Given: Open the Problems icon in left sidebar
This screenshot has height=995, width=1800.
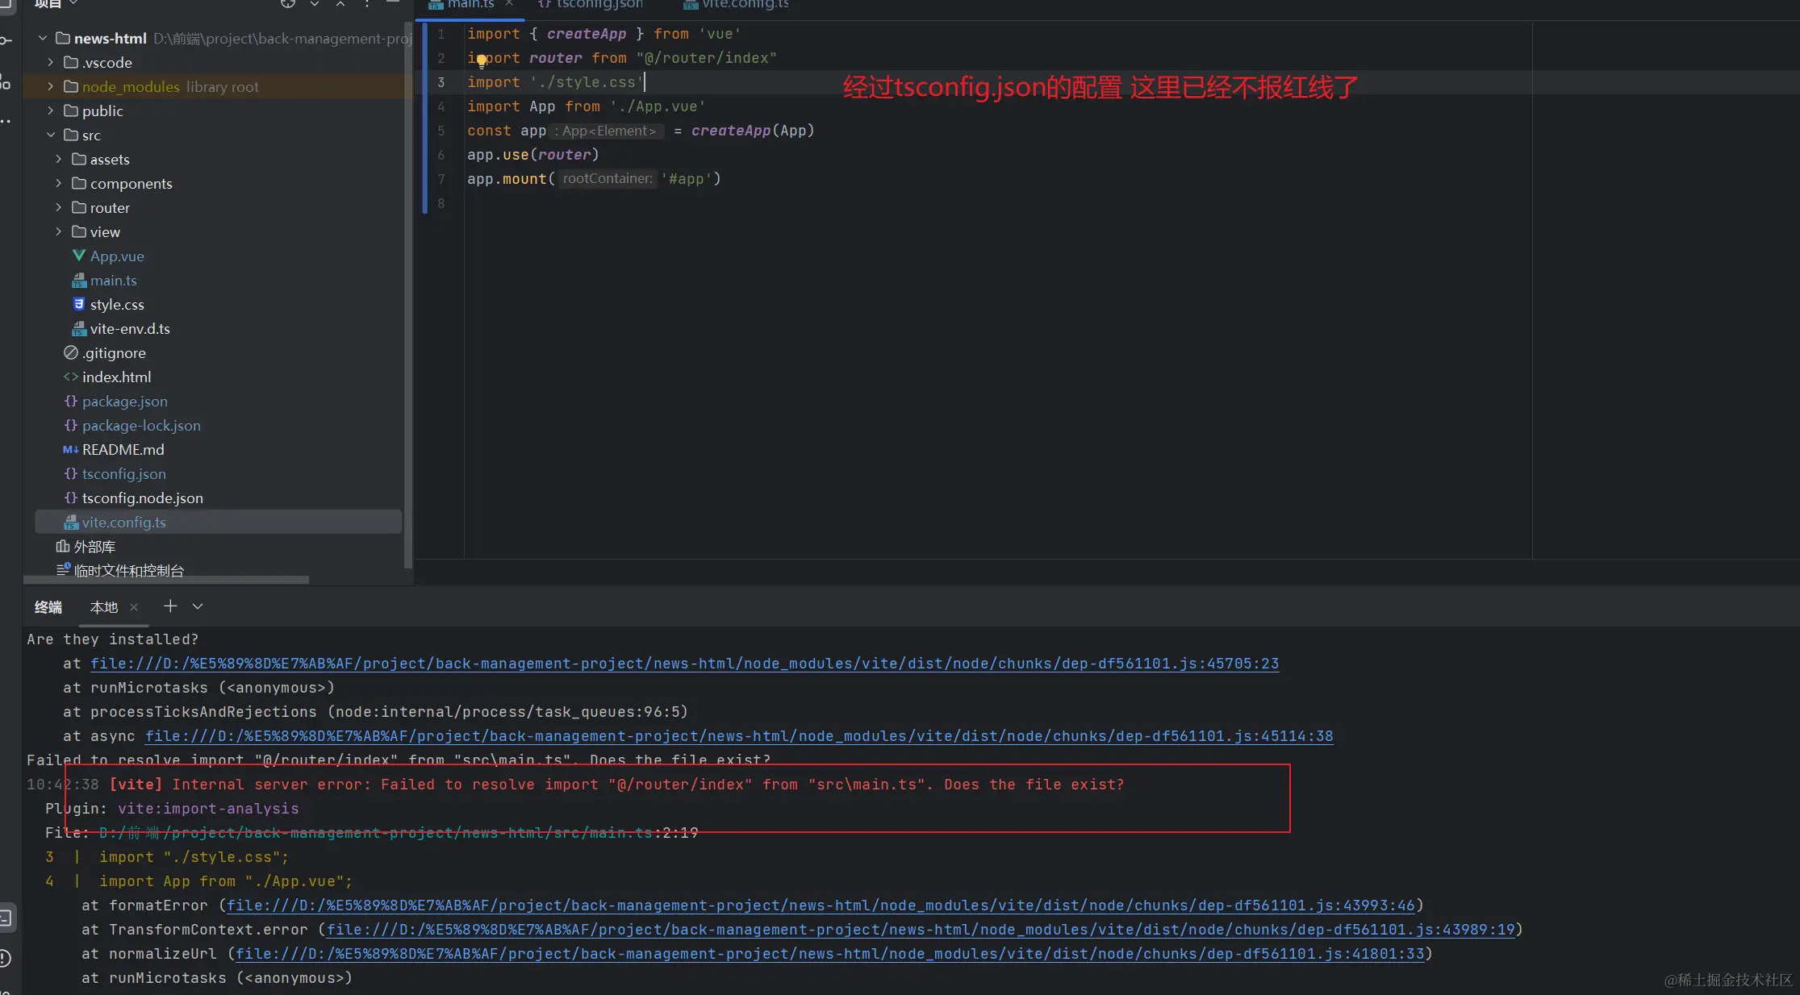Looking at the screenshot, I should pos(6,958).
